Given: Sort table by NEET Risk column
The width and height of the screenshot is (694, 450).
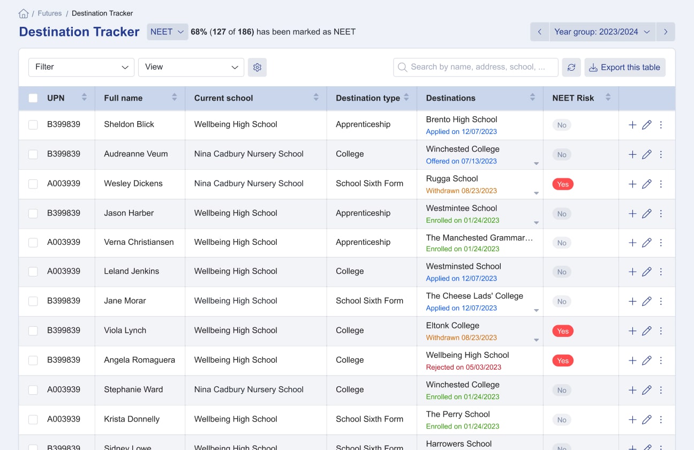Looking at the screenshot, I should (608, 97).
